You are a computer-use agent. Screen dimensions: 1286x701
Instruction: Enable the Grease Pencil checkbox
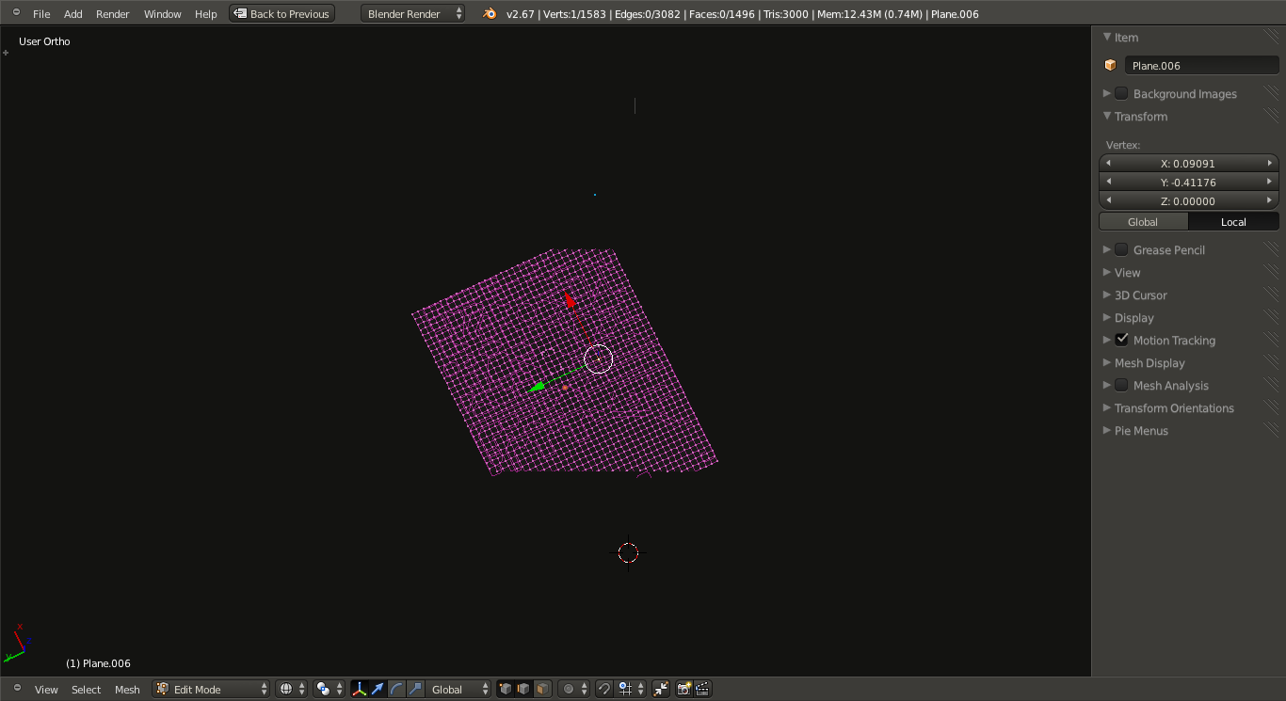click(1121, 249)
